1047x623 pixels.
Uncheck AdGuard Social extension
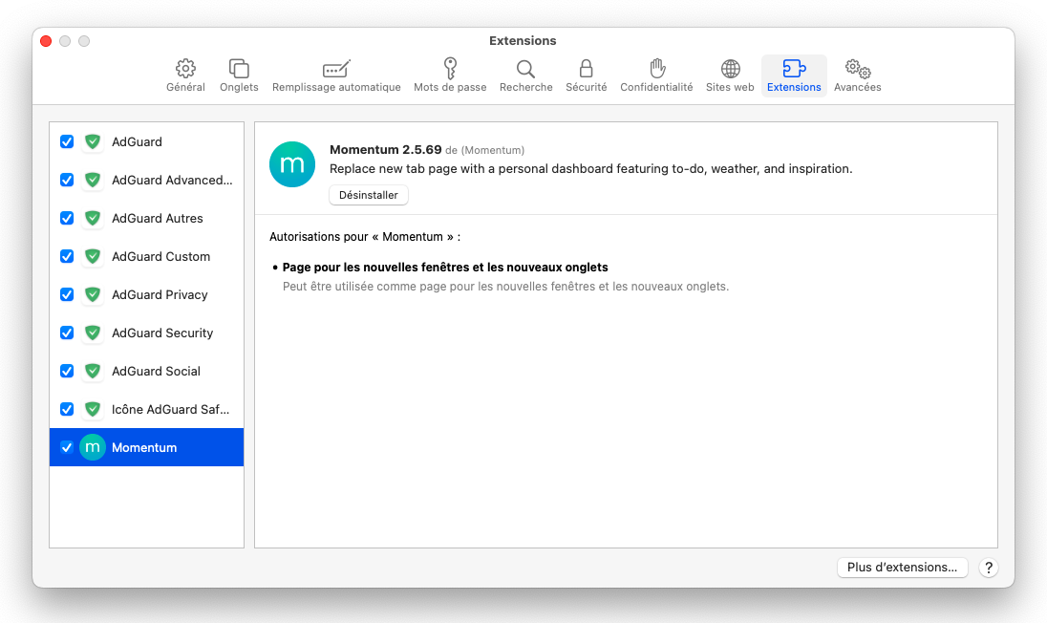click(x=67, y=371)
